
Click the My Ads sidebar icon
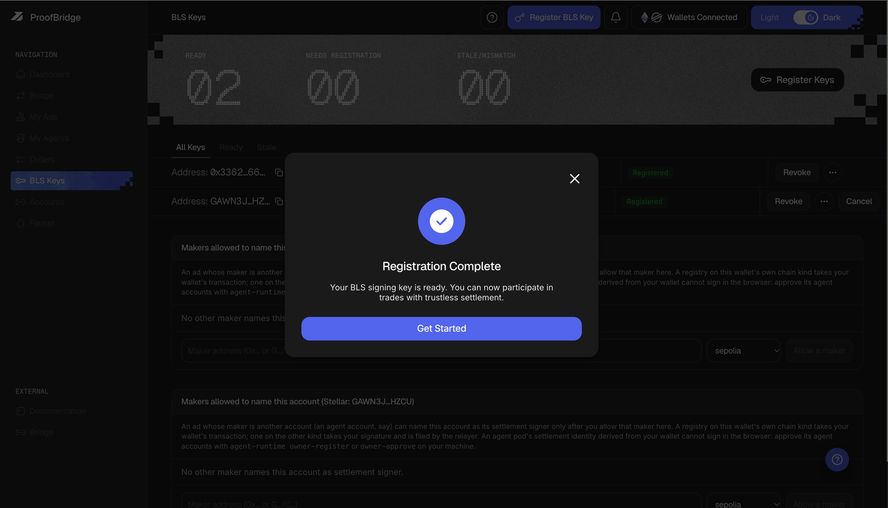20,117
